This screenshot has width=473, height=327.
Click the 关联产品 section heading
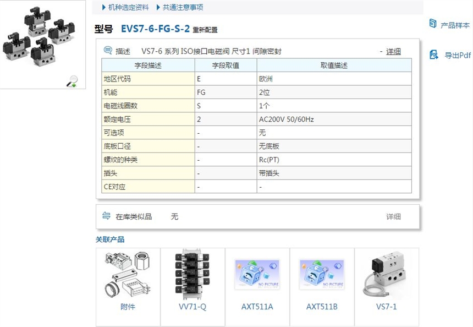pos(110,239)
